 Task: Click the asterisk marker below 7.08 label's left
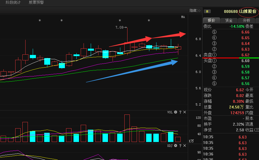pyautogui.click(x=120, y=20)
